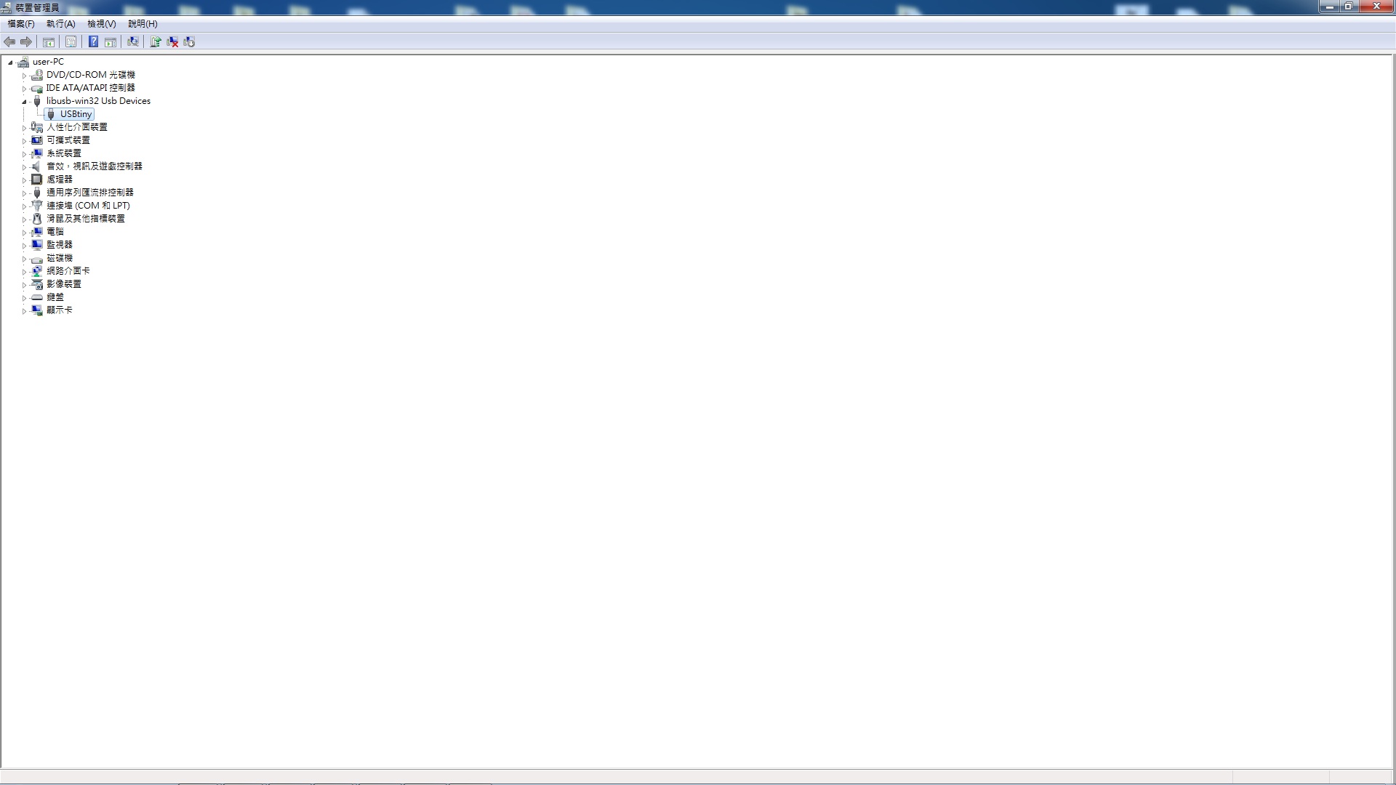Expand the 顯示卡 category arrow

click(x=24, y=311)
